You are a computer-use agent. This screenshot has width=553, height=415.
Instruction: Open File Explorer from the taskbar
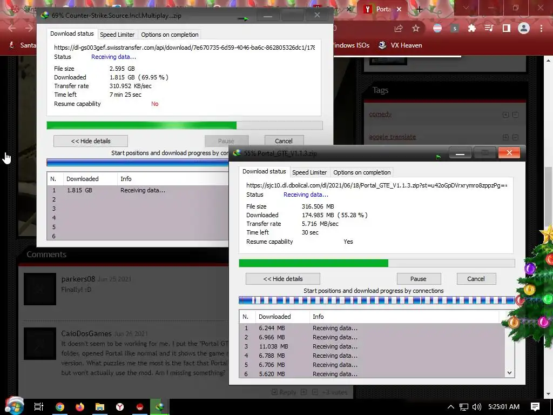[x=100, y=407]
